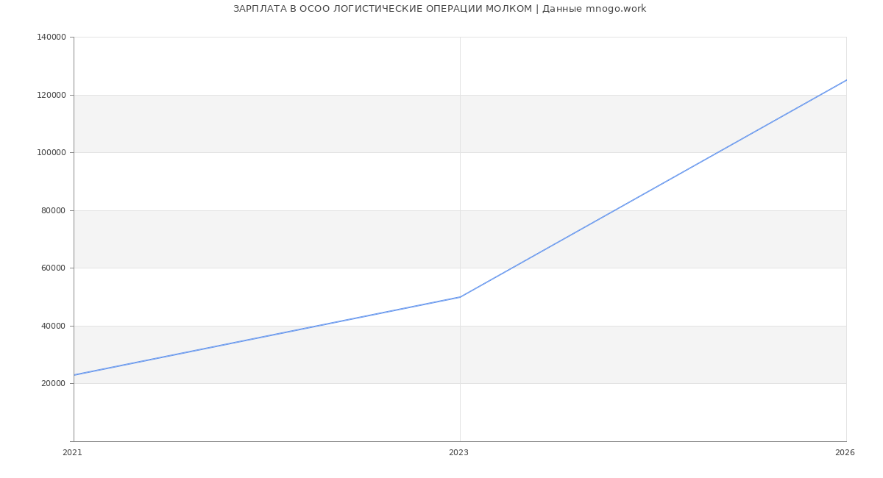This screenshot has height=478, width=883.
Task: Click the 2023 x-axis label
Action: tap(458, 453)
